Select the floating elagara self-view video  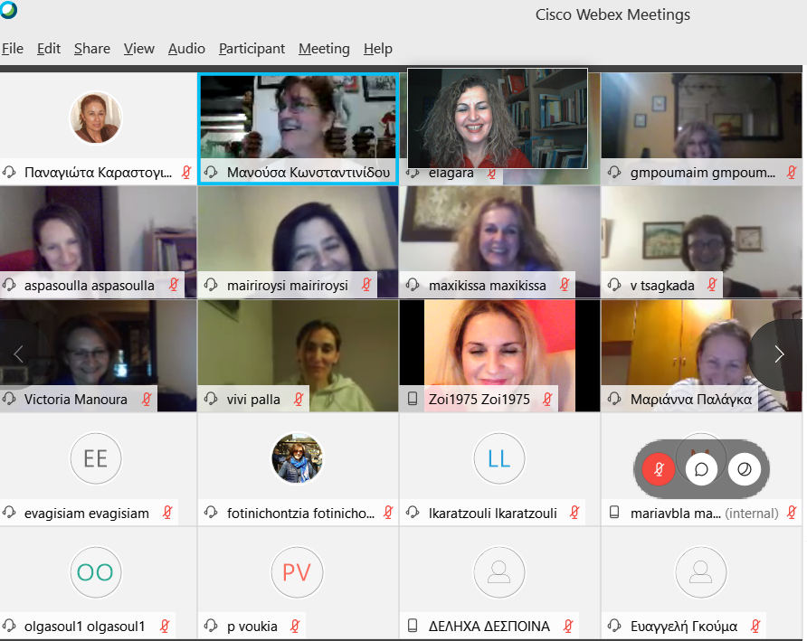[498, 118]
